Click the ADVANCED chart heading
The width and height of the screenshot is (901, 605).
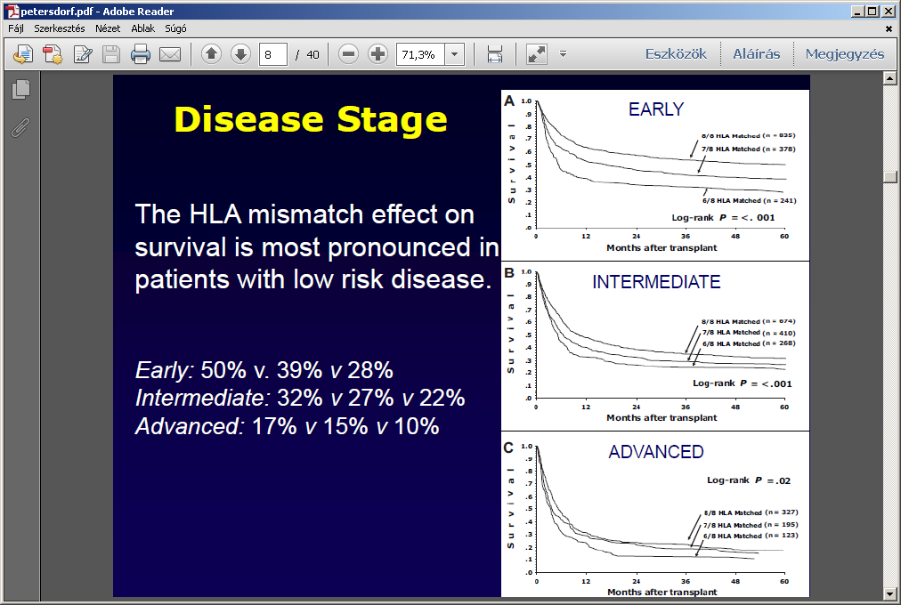point(655,452)
